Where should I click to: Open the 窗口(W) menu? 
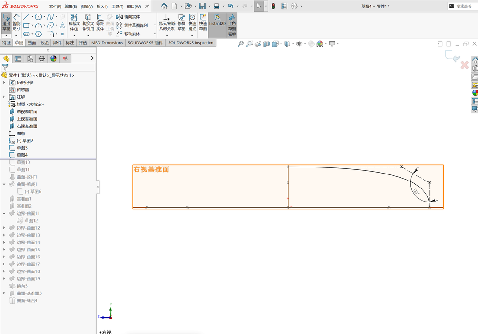tap(134, 7)
